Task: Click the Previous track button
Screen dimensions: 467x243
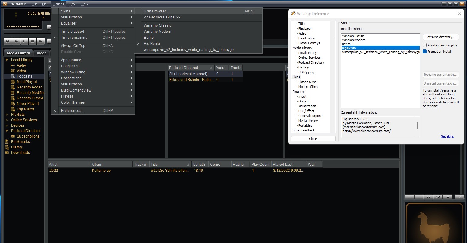Action: click(8, 41)
